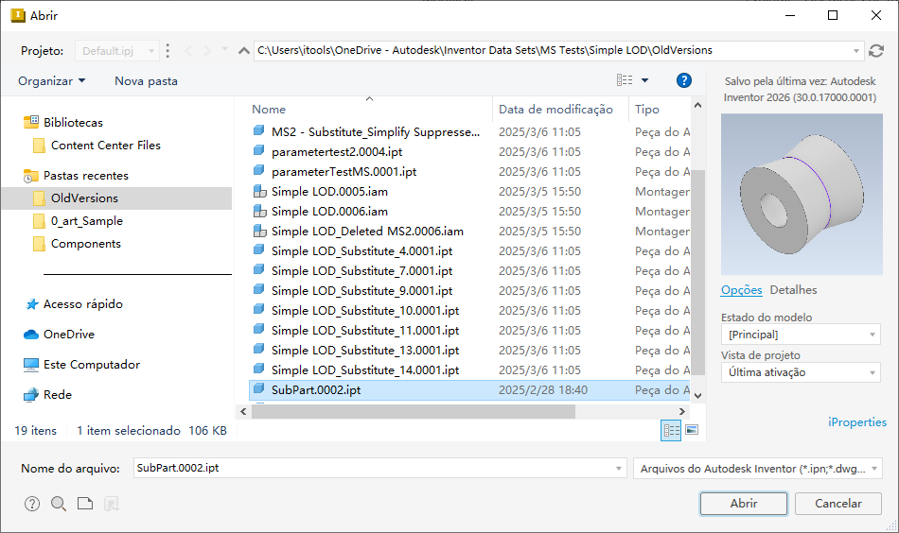Open the Projeto Default.ipj dropdown
899x533 pixels.
(x=117, y=51)
